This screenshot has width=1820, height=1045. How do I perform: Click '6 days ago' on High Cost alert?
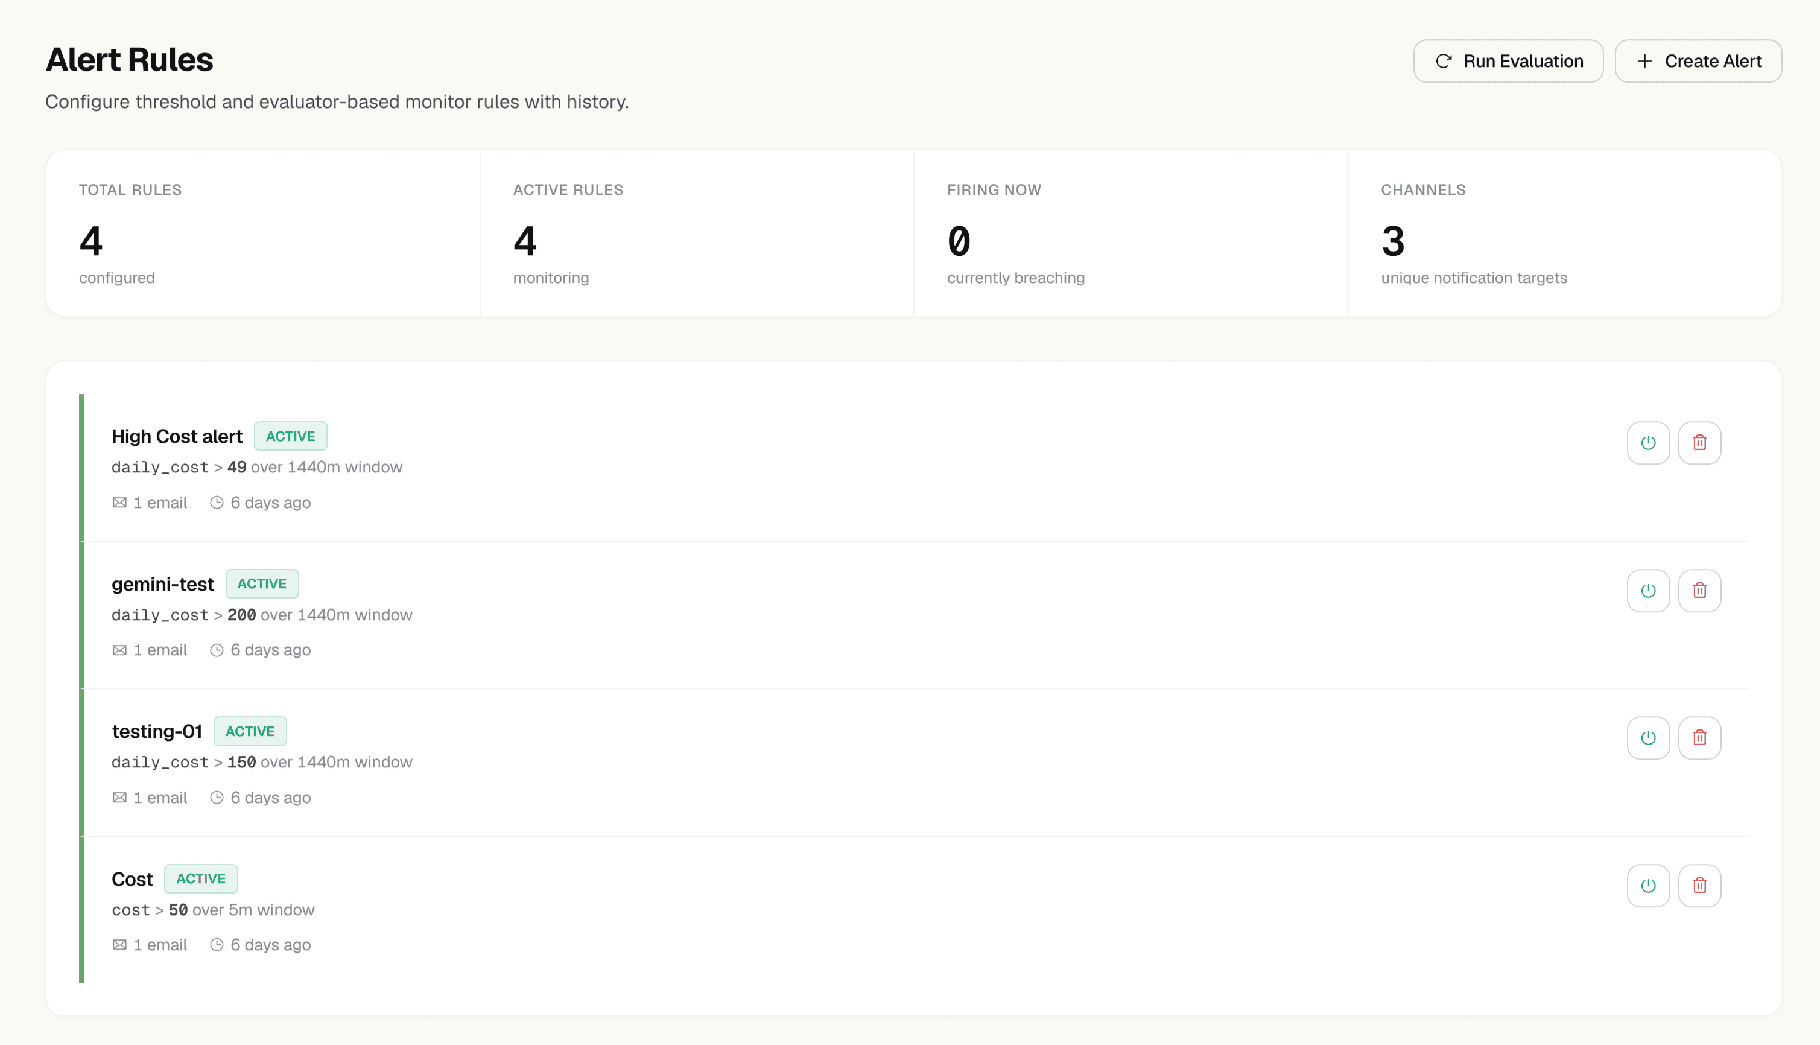270,503
